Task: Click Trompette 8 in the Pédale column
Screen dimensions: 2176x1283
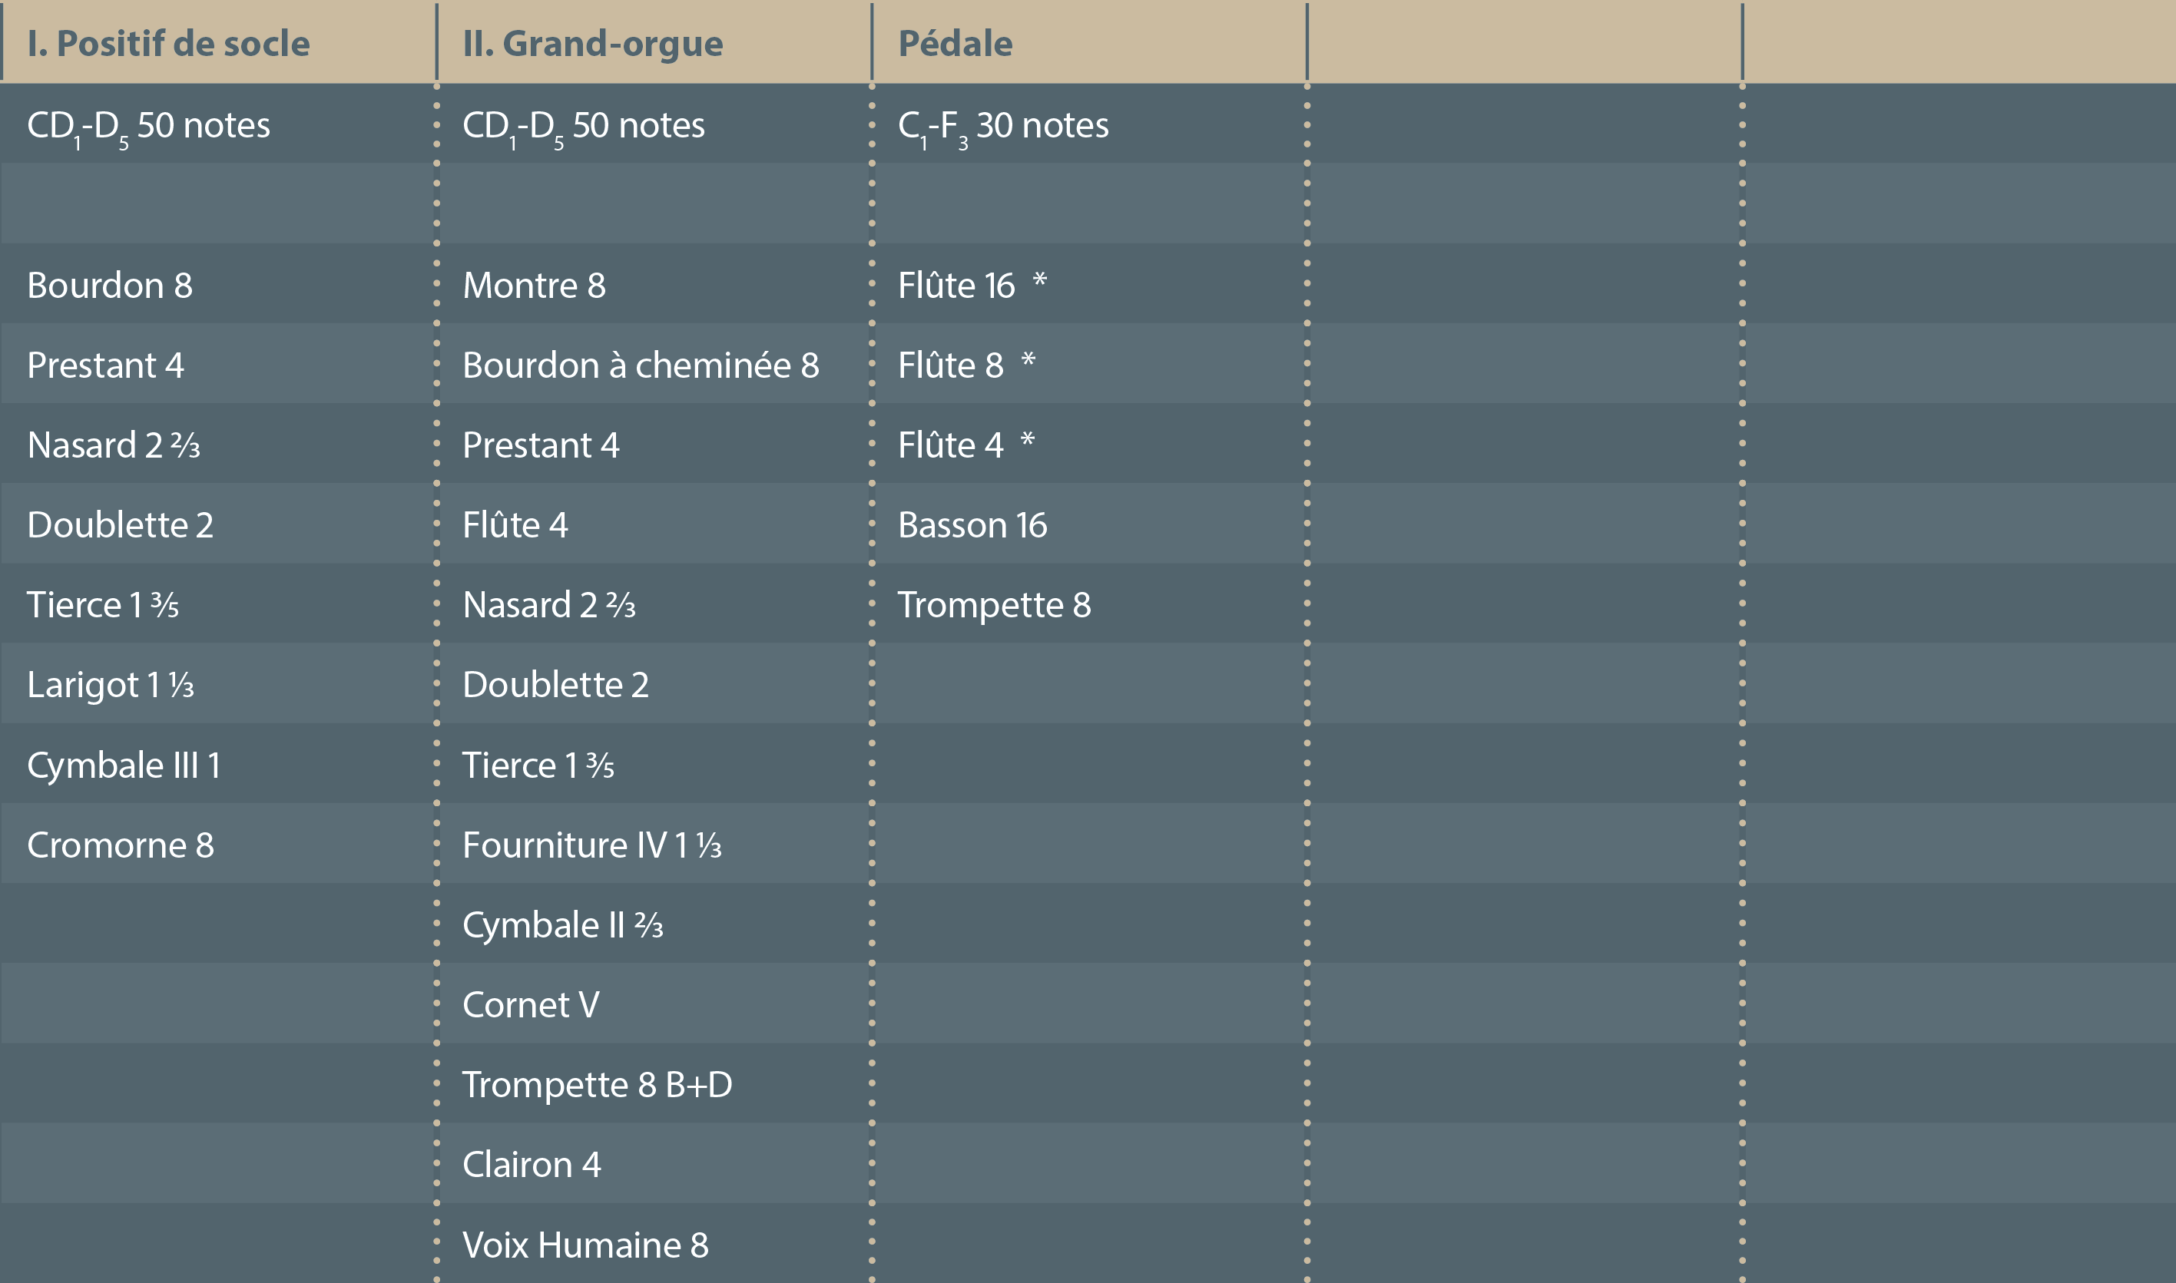Action: (994, 605)
